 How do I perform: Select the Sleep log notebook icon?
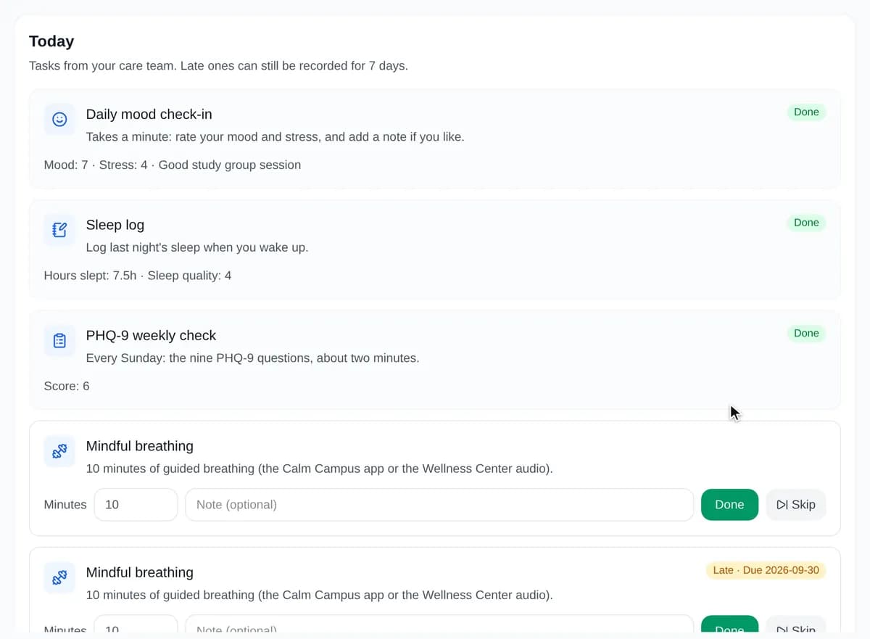(x=59, y=230)
